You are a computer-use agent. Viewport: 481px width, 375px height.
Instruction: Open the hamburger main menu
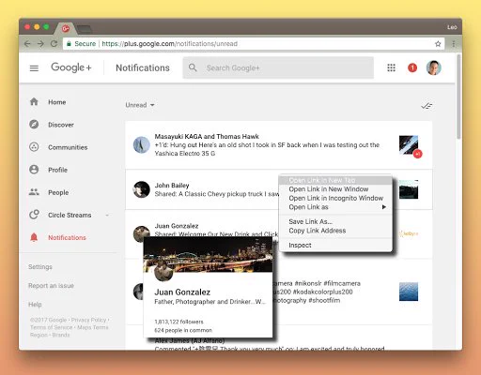tap(34, 67)
